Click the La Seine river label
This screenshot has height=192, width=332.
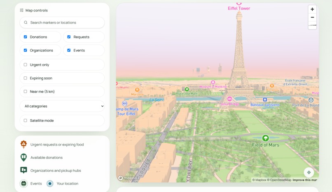(157, 99)
